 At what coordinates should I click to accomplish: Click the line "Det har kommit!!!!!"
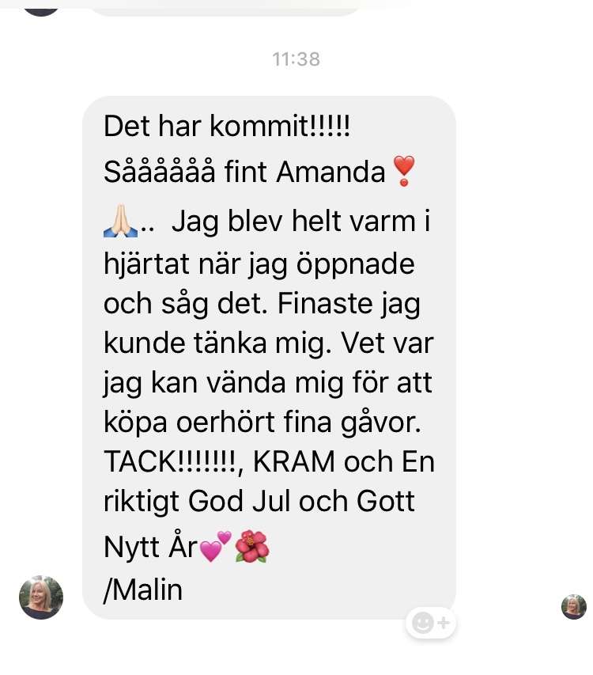tap(227, 126)
